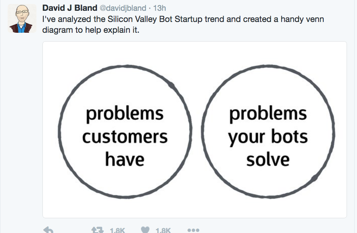Retweet this tweet using the retweet icon
Image resolution: width=357 pixels, height=233 pixels.
[97, 230]
